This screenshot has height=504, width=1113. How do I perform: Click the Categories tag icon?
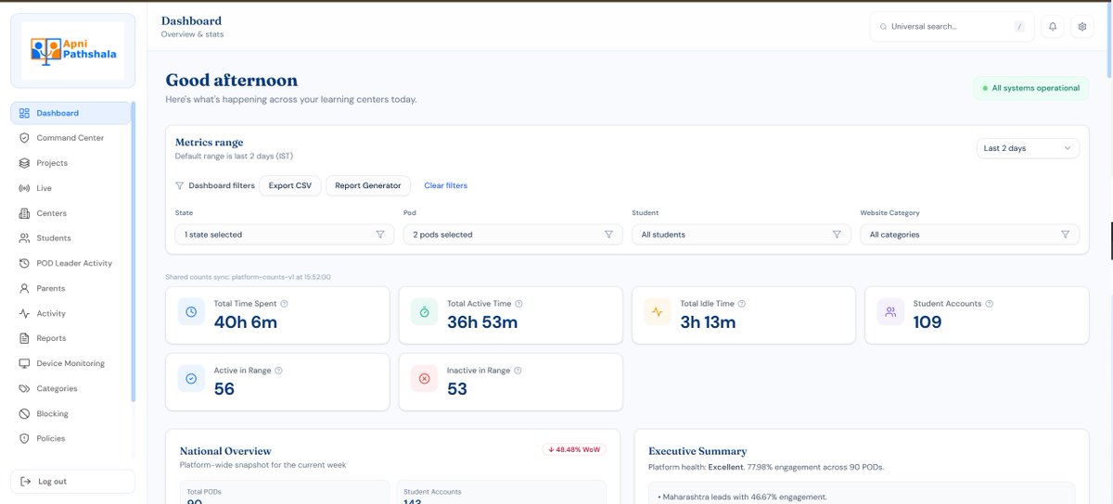click(24, 388)
